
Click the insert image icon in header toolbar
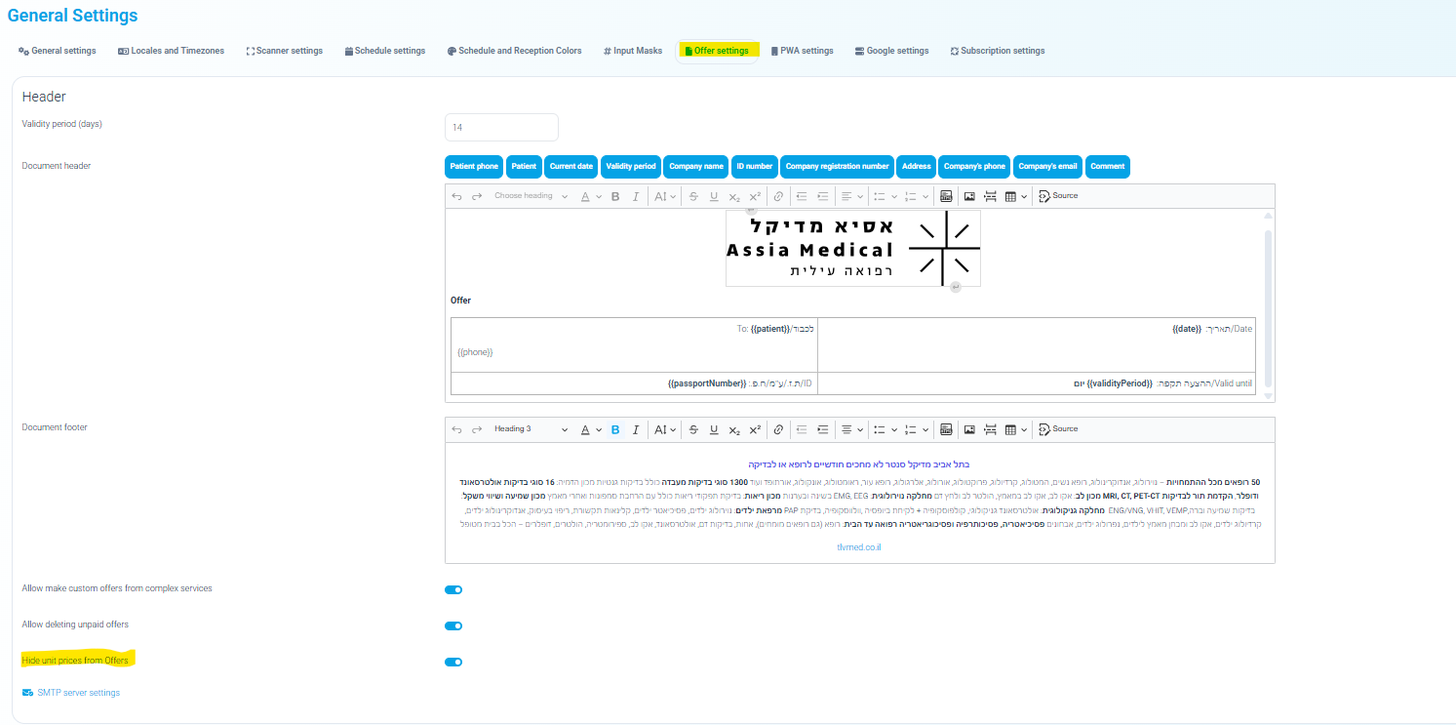point(969,196)
